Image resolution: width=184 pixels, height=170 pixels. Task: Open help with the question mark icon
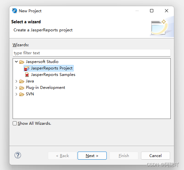coord(18,155)
